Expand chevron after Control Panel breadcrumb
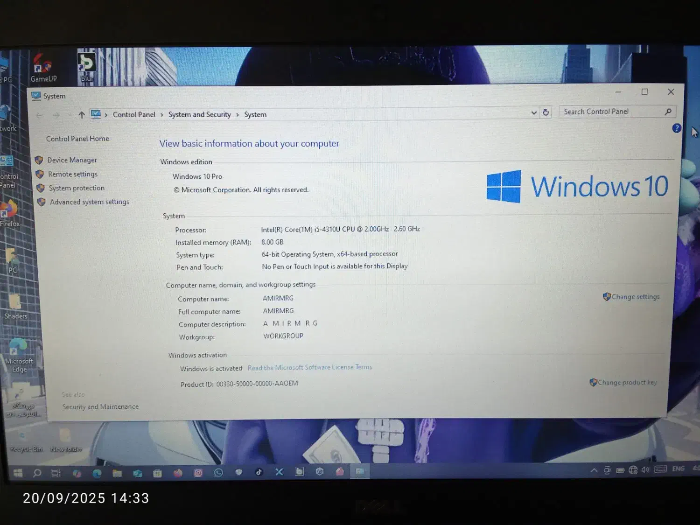 tap(162, 115)
